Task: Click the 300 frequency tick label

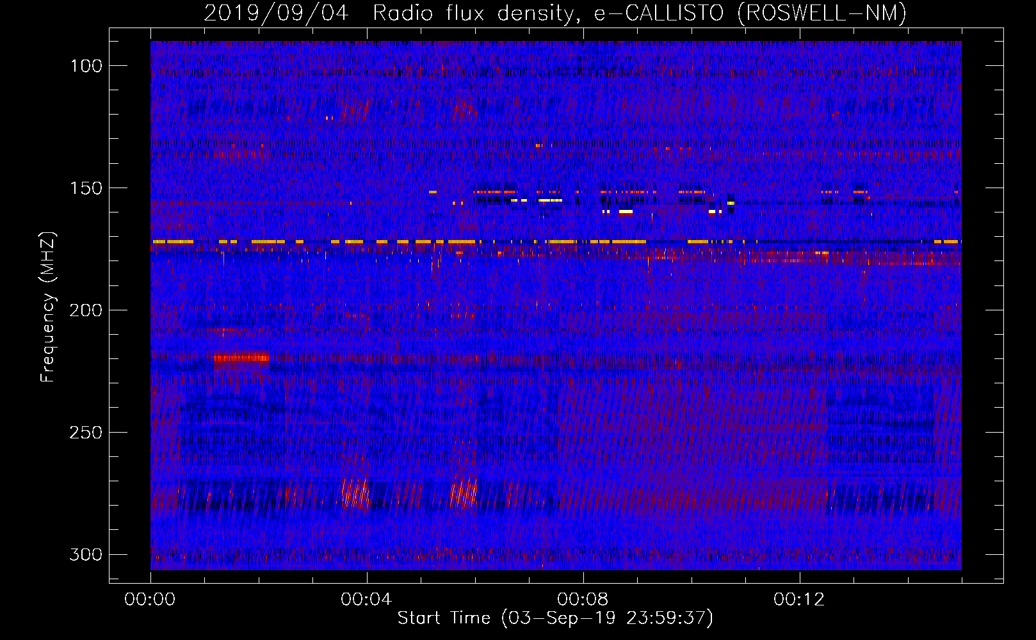Action: (86, 554)
